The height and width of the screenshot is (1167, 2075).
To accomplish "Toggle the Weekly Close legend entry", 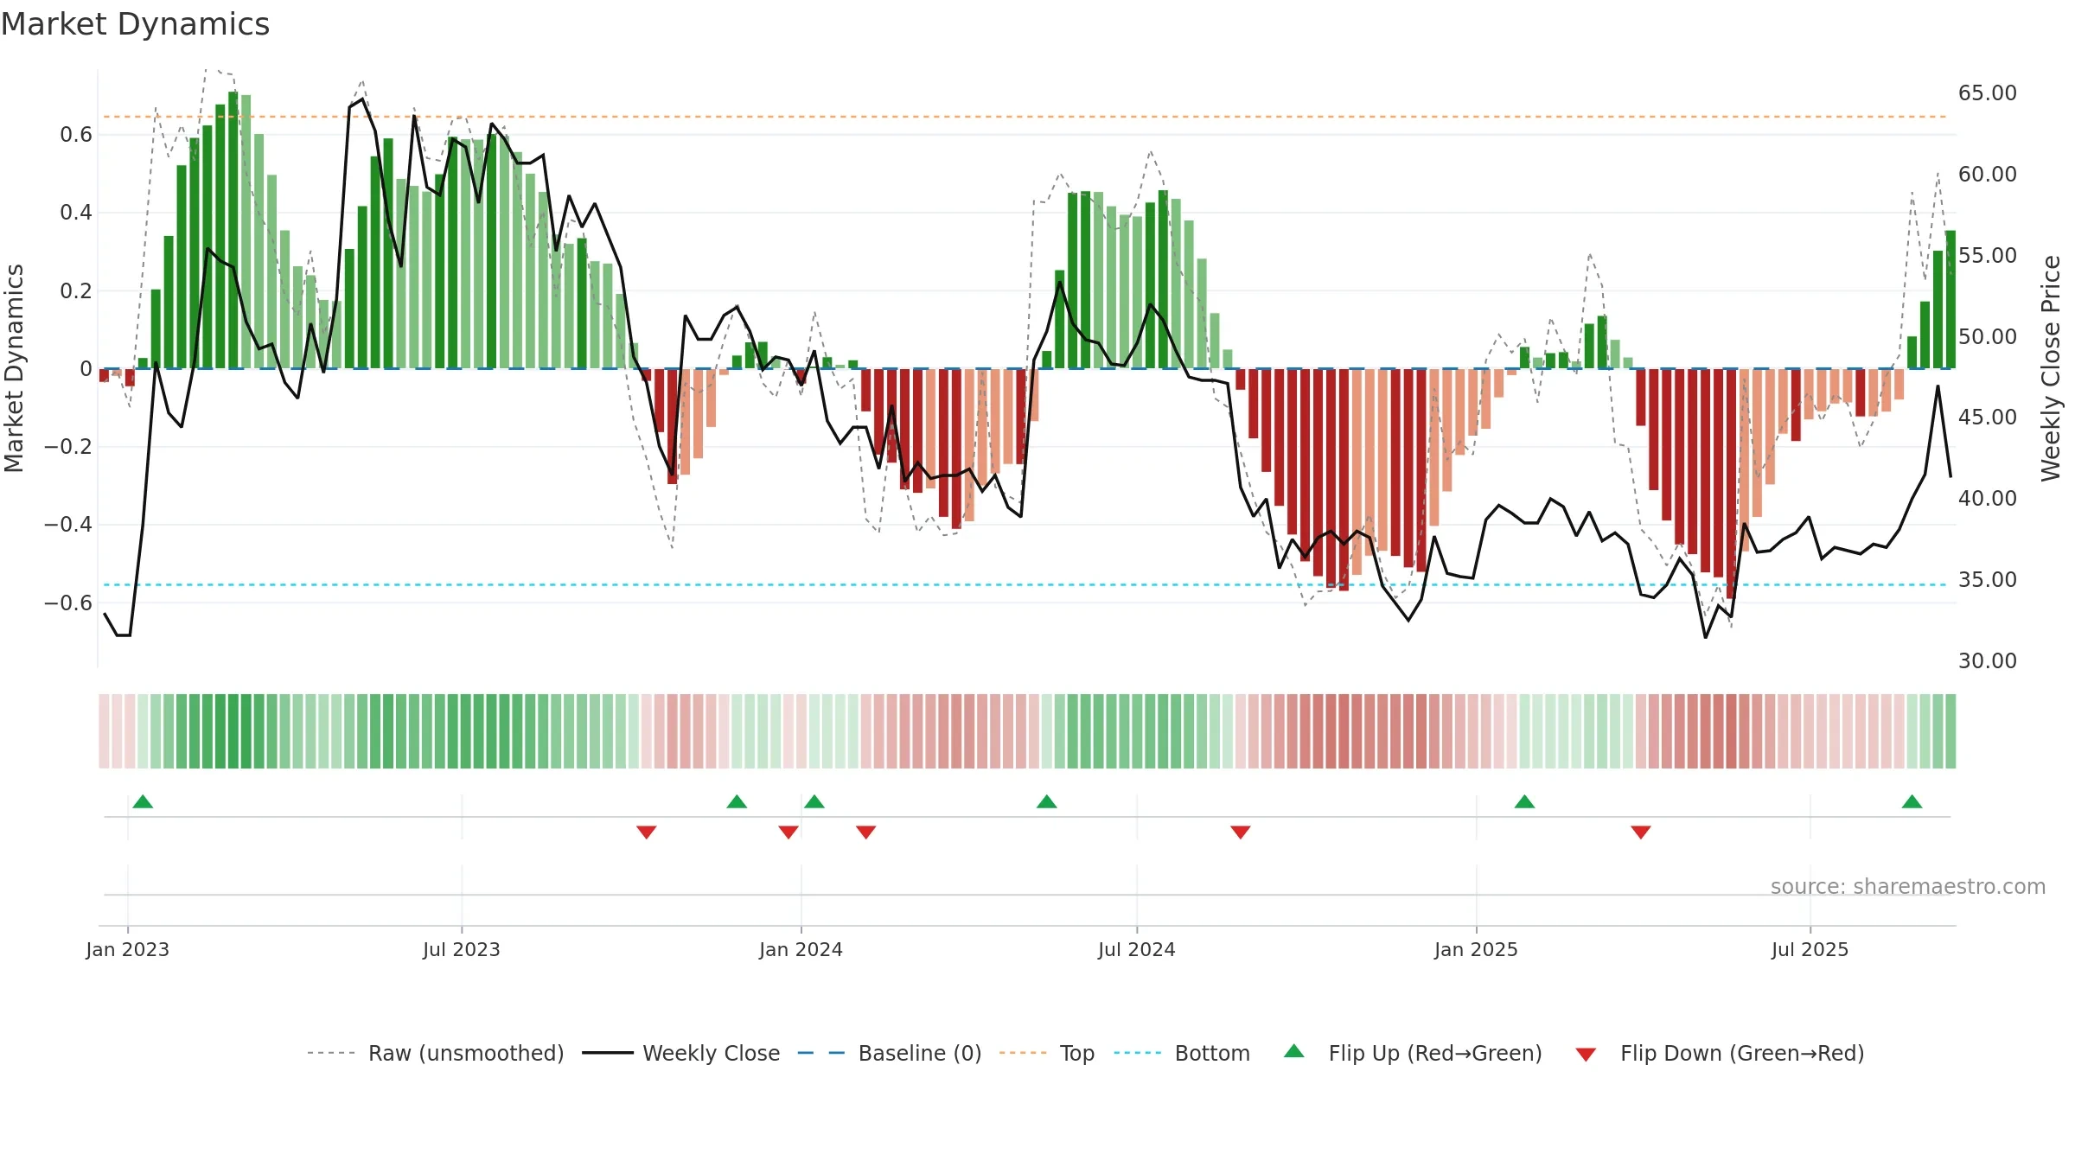I will (680, 1053).
